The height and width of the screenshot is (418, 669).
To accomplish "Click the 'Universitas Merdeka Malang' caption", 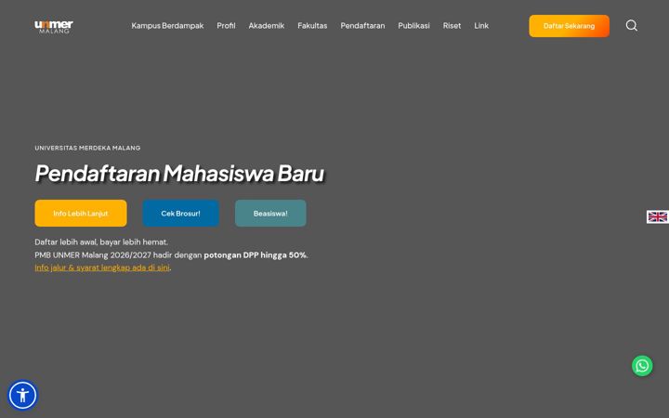I will [x=87, y=148].
